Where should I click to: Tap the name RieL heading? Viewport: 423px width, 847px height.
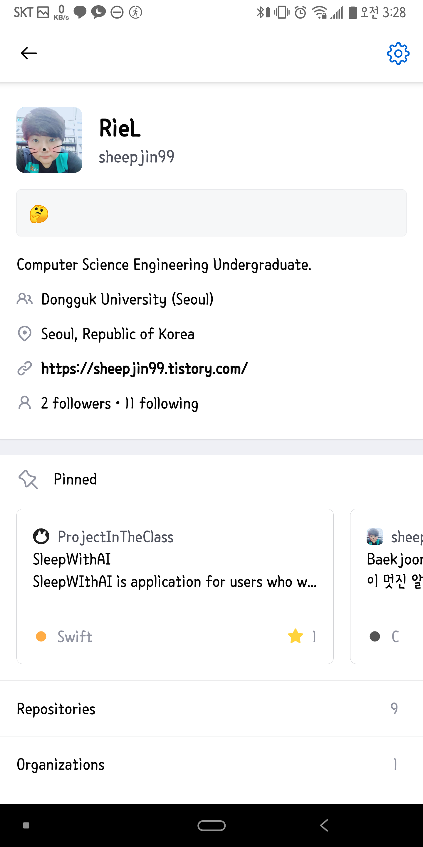120,128
